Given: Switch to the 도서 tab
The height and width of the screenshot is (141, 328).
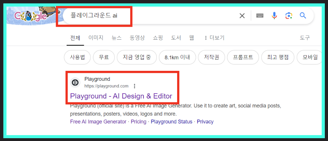Looking at the screenshot, I should pos(176,38).
